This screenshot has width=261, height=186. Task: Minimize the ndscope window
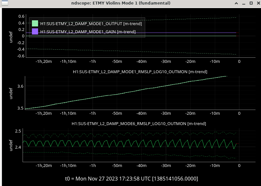click(244, 3)
